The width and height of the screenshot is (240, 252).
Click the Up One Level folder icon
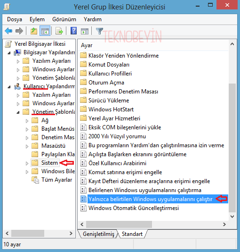(x=34, y=31)
